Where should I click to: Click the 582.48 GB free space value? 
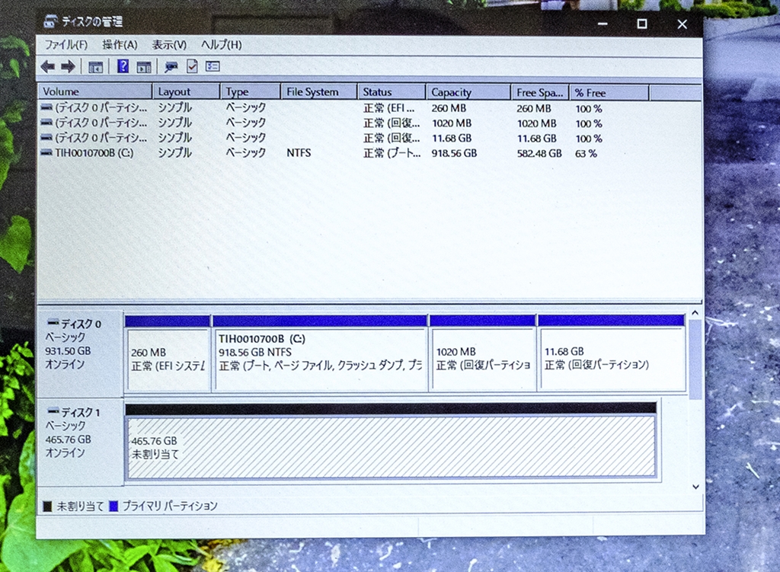539,153
